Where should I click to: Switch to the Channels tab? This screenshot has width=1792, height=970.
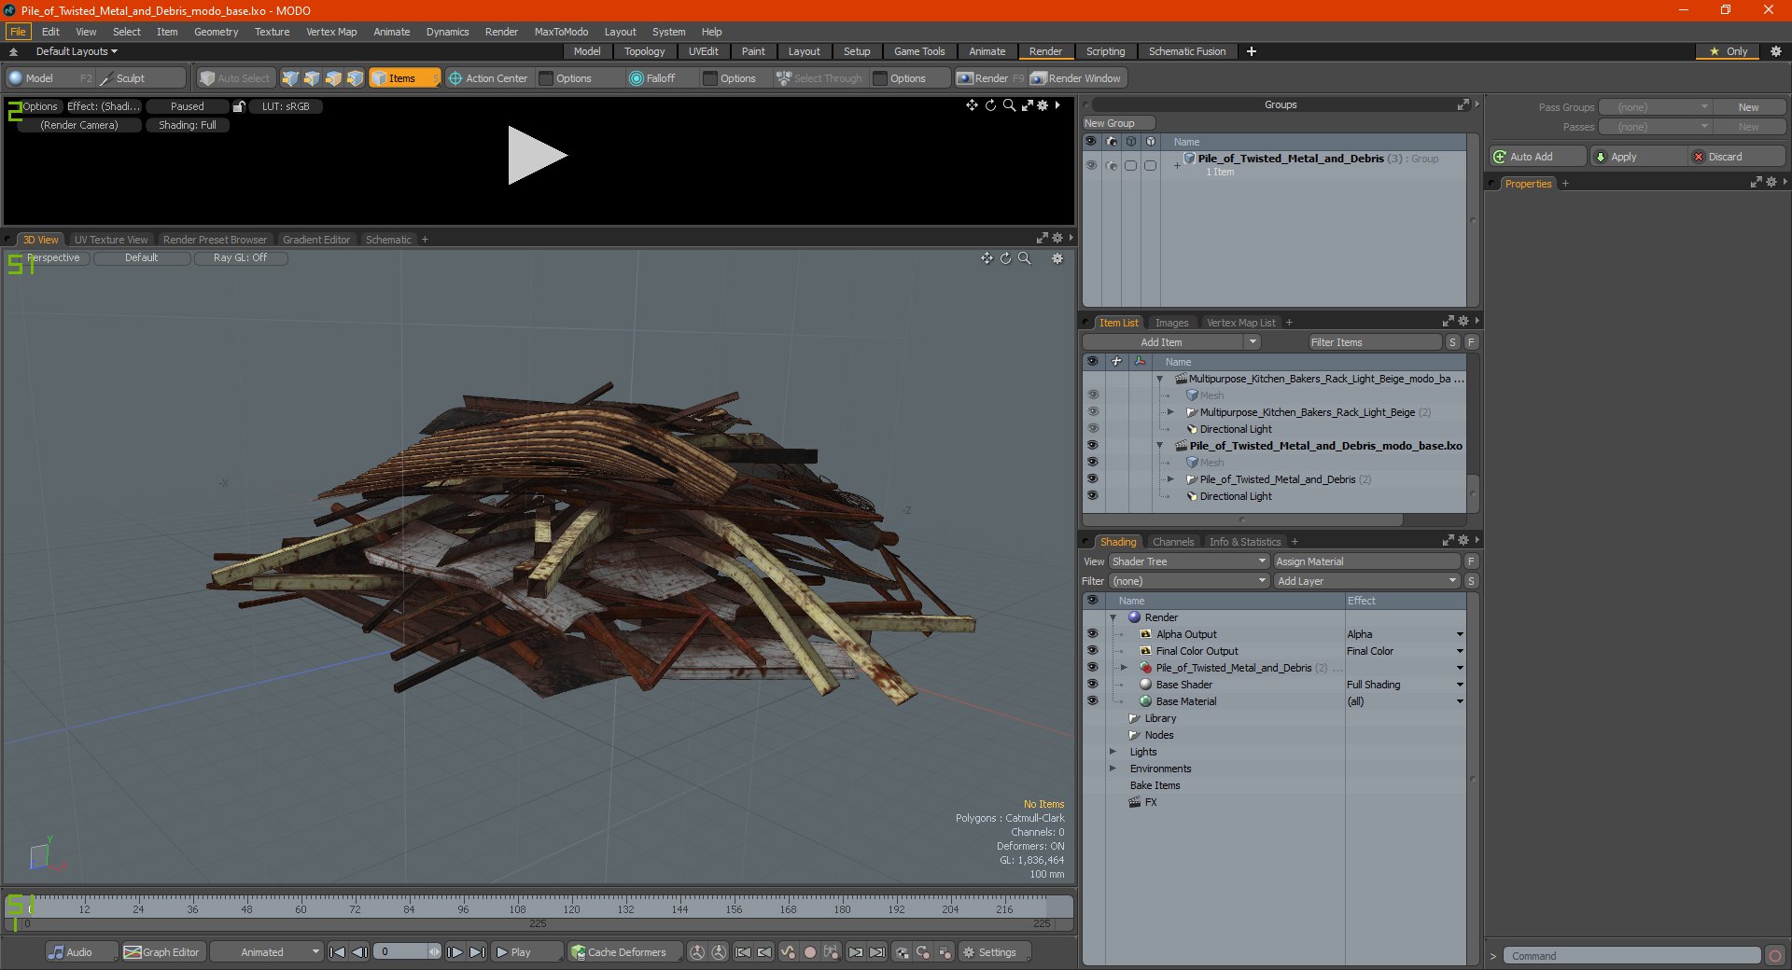[1172, 542]
